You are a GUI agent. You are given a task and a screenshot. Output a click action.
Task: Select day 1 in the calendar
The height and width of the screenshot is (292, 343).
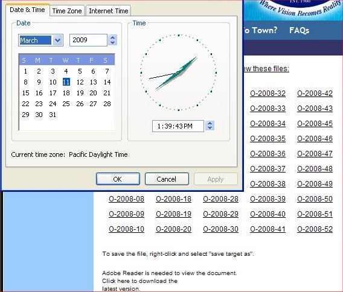[x=25, y=71]
